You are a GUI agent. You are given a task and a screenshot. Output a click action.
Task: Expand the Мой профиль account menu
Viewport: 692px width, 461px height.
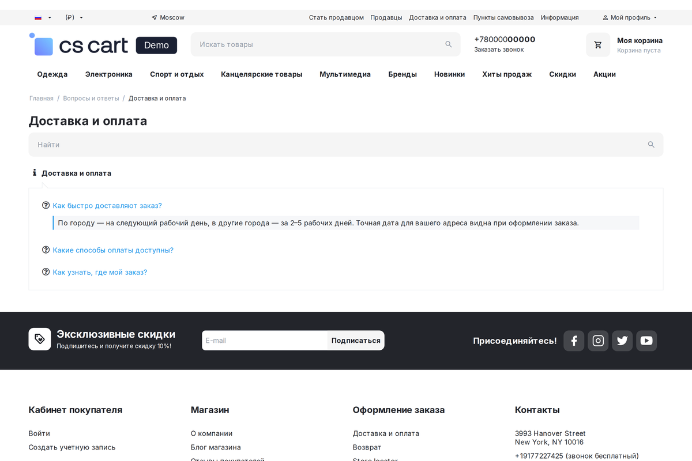pyautogui.click(x=630, y=17)
